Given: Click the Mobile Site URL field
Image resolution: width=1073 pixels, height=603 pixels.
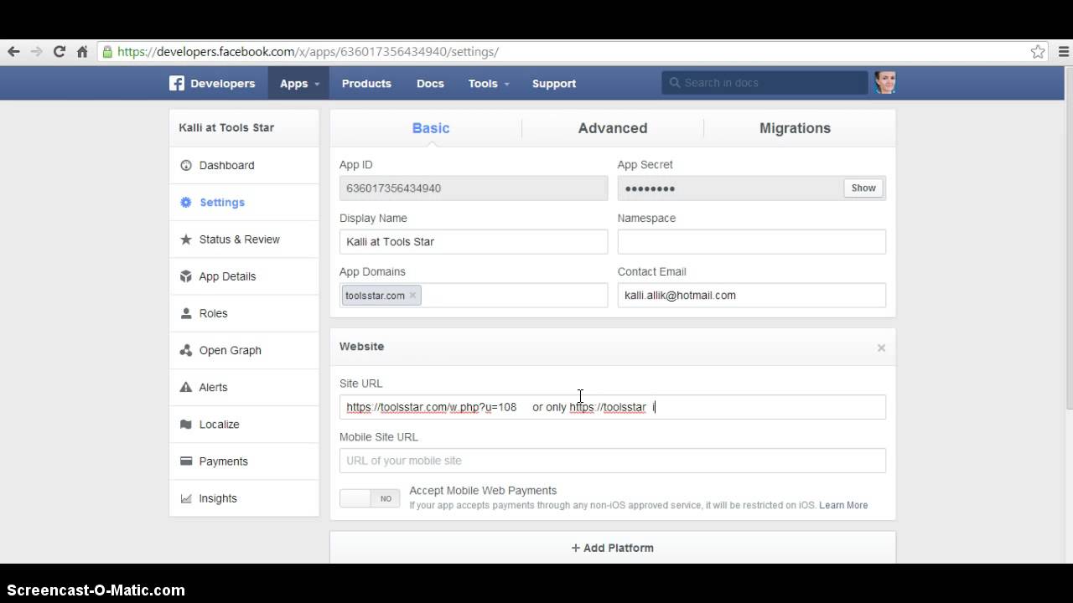Looking at the screenshot, I should tap(613, 461).
